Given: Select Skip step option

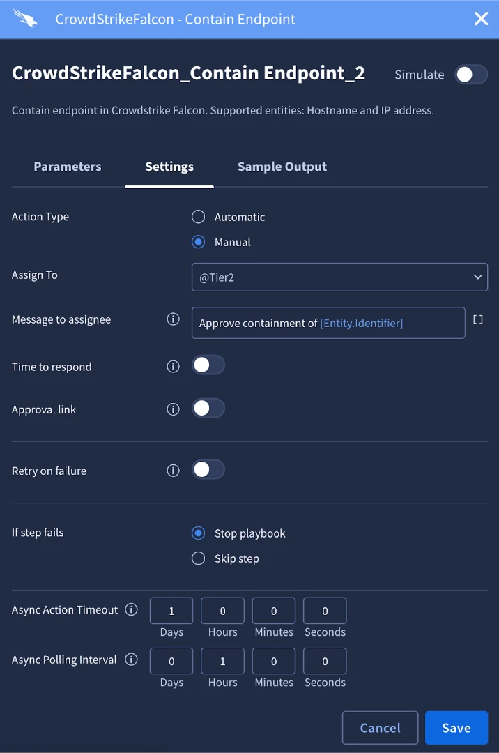Looking at the screenshot, I should pos(198,558).
